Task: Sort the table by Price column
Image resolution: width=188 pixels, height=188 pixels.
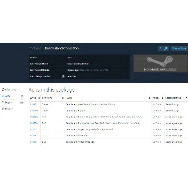Action: coord(158,98)
